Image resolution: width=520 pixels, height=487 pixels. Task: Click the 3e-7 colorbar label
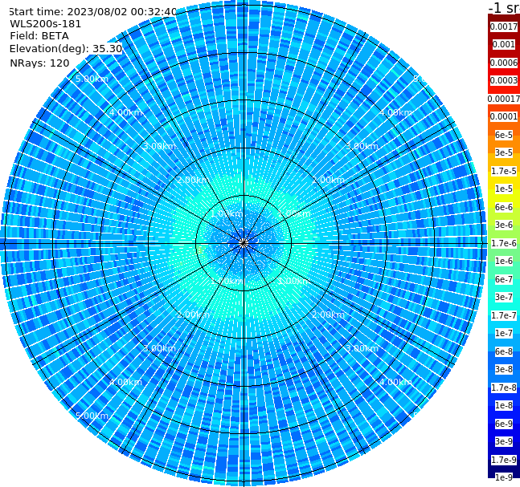coord(504,298)
